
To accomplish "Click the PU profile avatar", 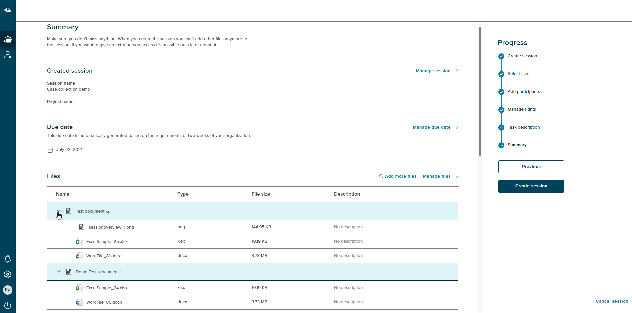I will [8, 290].
